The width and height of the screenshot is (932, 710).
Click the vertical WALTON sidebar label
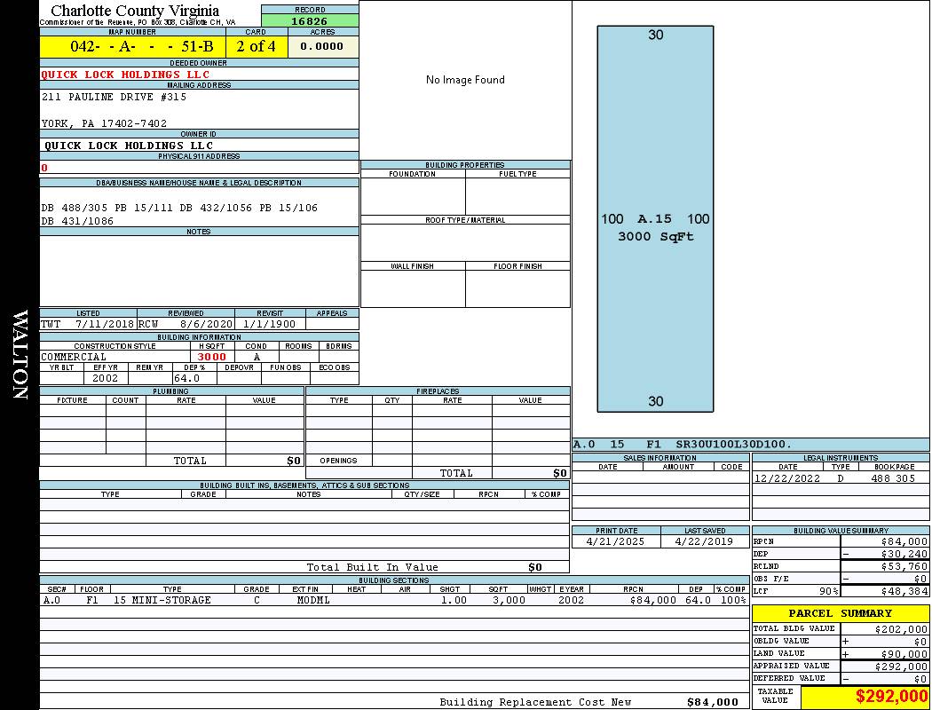pyautogui.click(x=20, y=355)
